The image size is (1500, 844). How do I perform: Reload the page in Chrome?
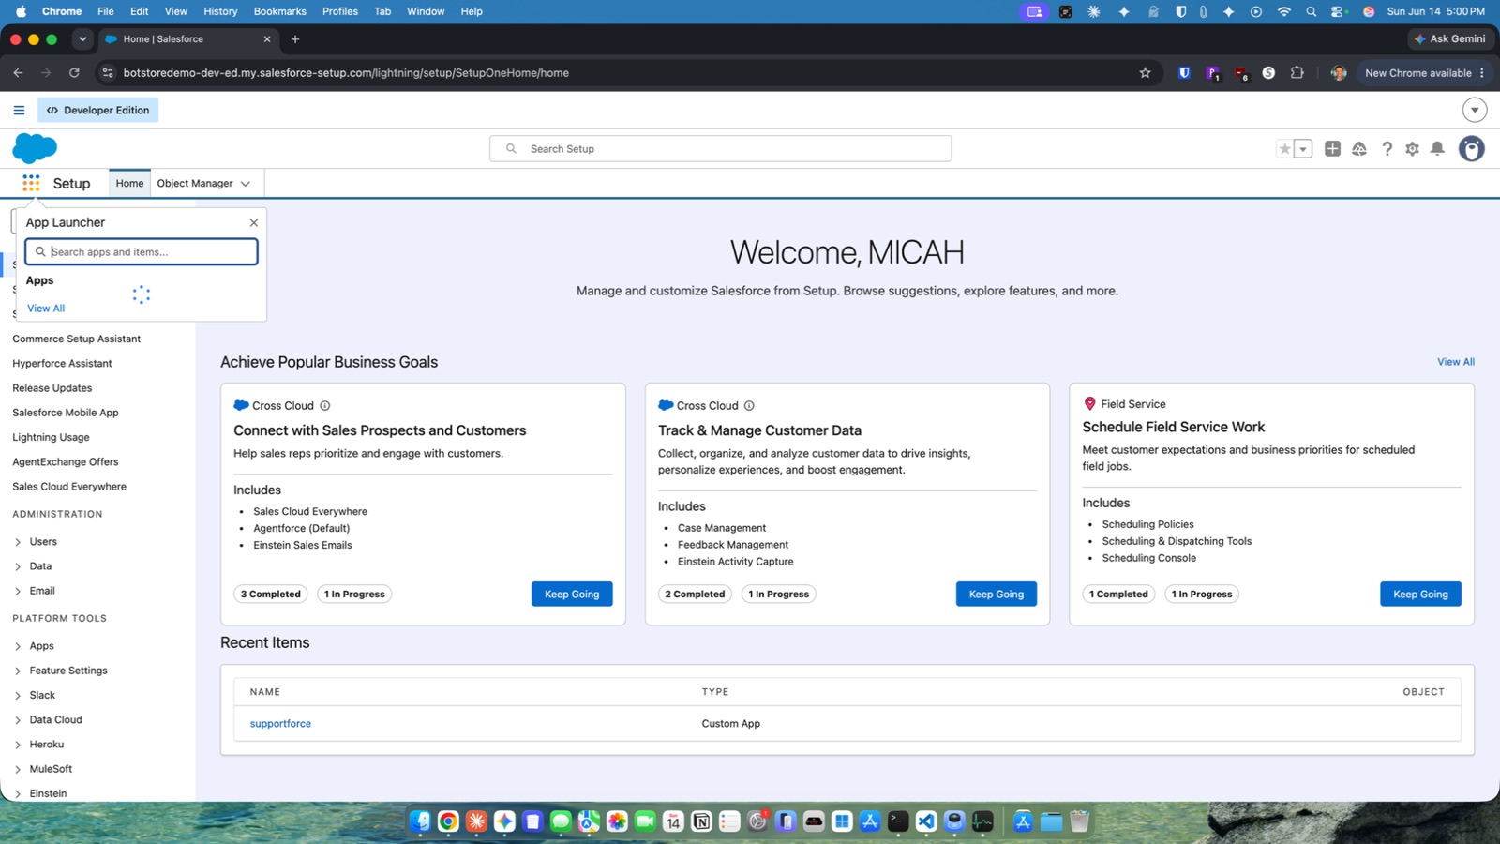74,73
